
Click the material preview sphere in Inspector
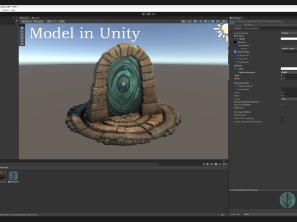pyautogui.click(x=288, y=200)
